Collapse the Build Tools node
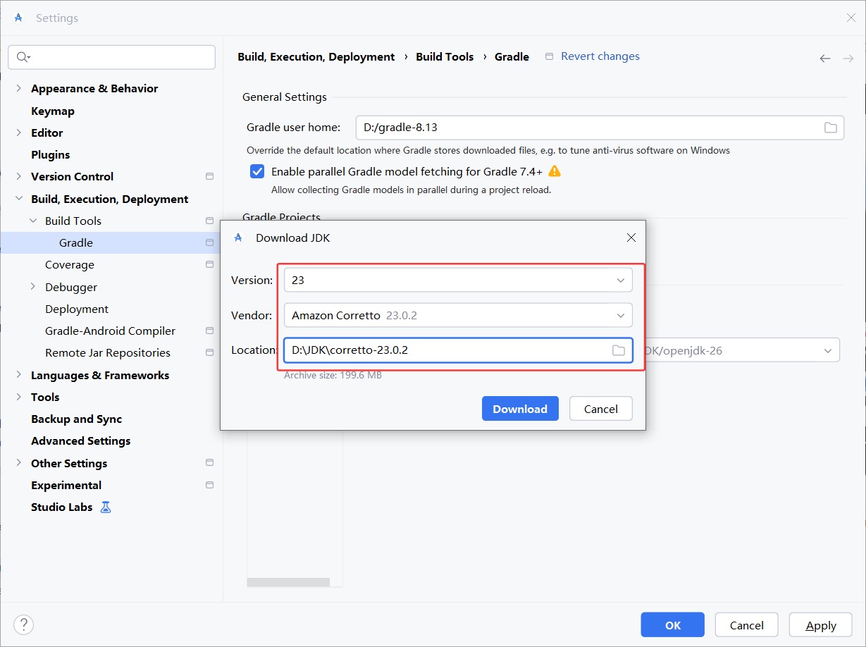The image size is (866, 647). tap(33, 221)
